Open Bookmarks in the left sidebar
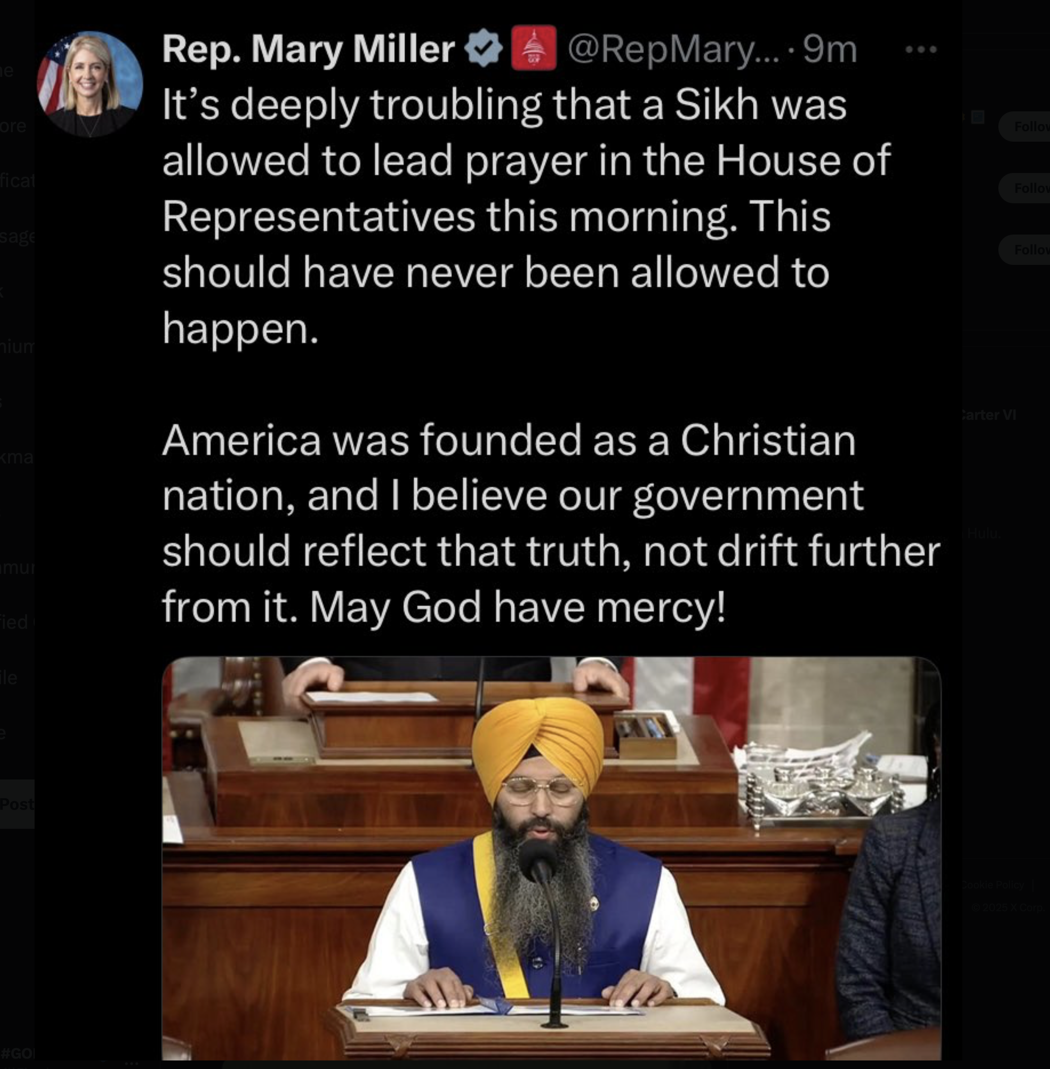1050x1069 pixels. coord(17,457)
